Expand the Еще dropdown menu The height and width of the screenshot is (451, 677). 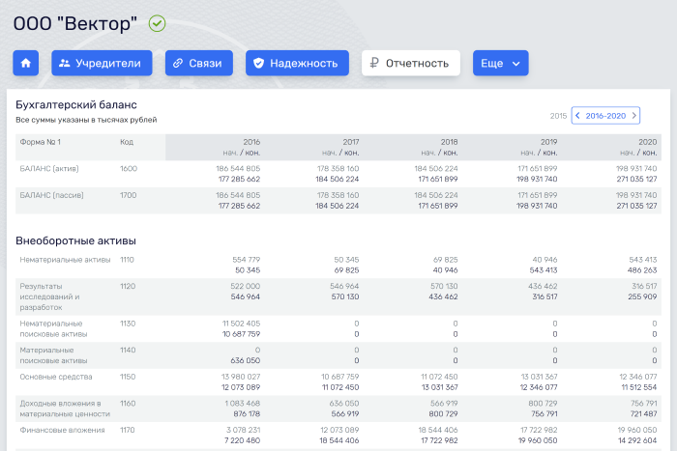click(x=500, y=63)
